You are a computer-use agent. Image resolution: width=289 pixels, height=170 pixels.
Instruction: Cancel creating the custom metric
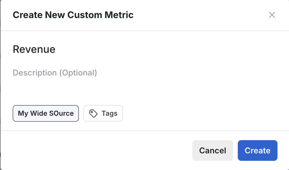click(212, 150)
